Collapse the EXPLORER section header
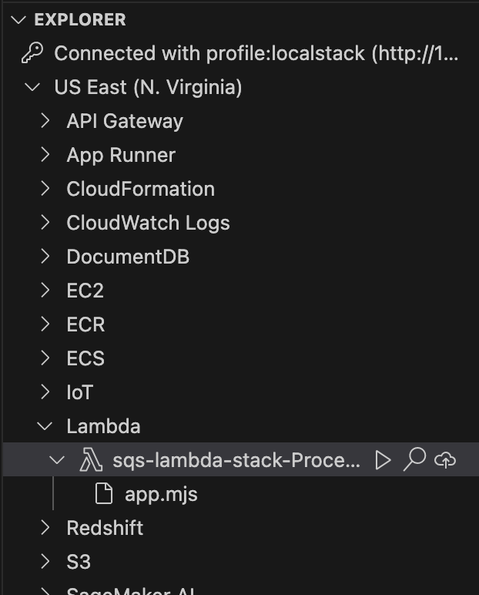Viewport: 479px width, 595px height. (x=18, y=19)
